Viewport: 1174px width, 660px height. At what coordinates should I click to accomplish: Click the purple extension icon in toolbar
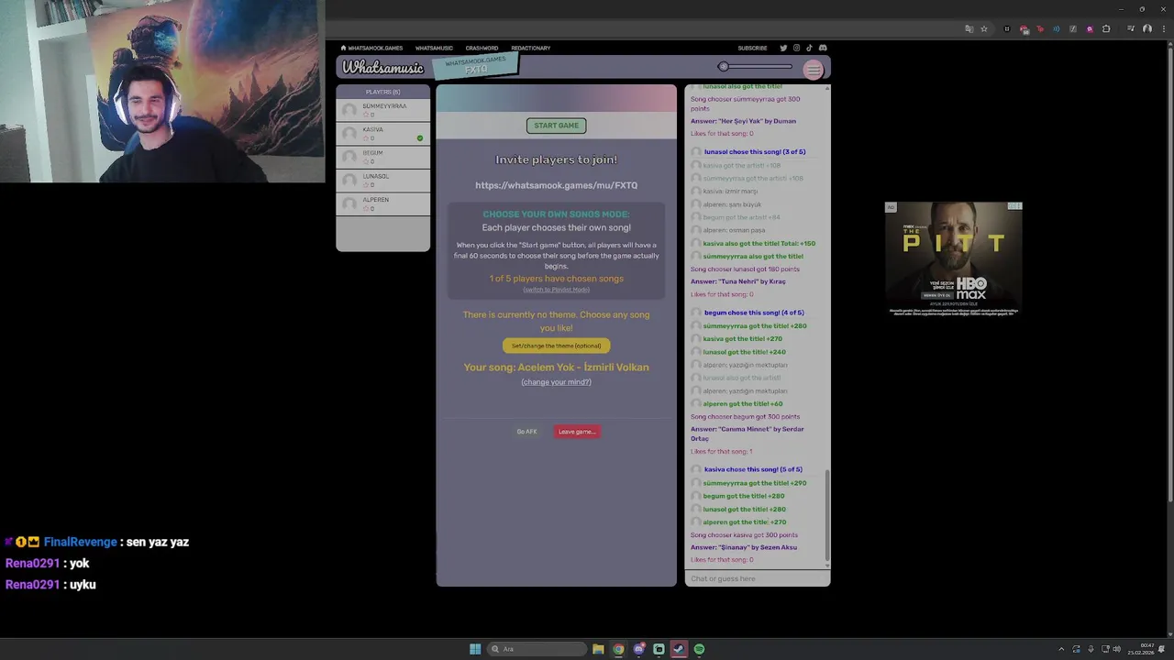pos(1090,29)
